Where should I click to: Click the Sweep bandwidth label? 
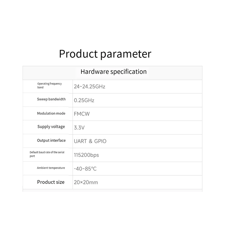pos(51,99)
